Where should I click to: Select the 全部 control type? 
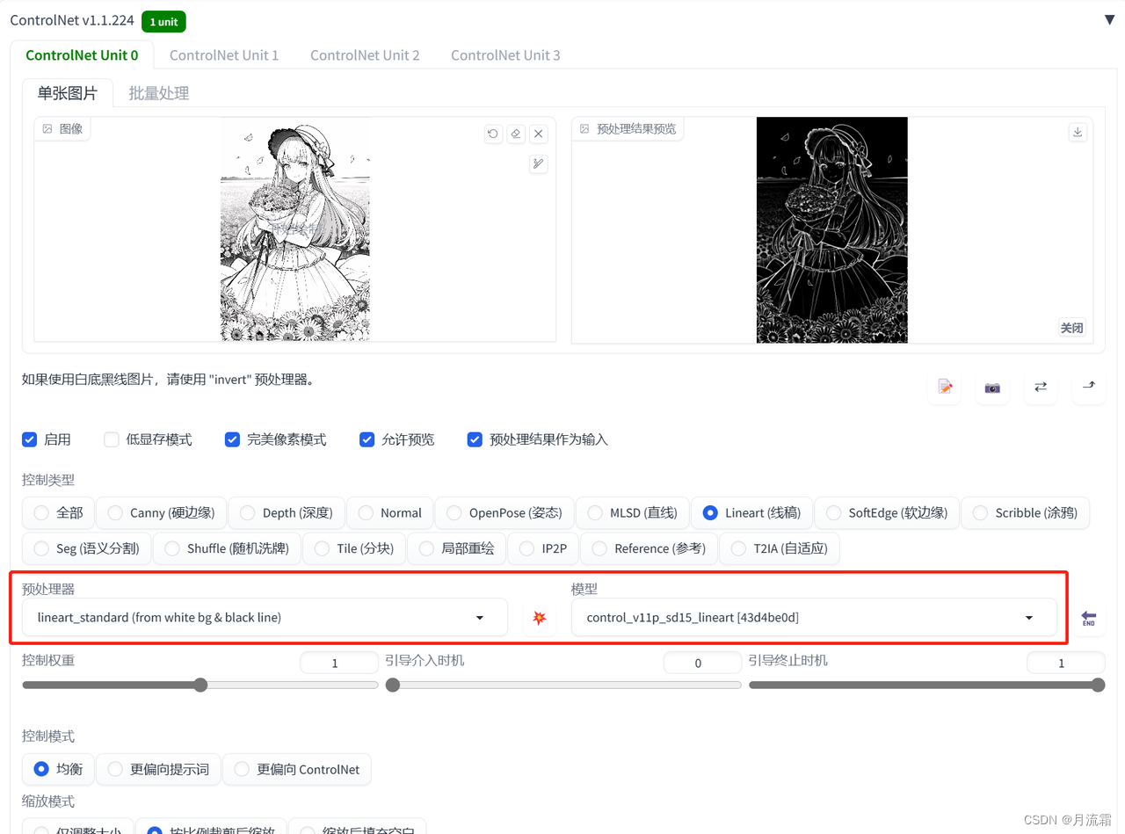pyautogui.click(x=58, y=512)
